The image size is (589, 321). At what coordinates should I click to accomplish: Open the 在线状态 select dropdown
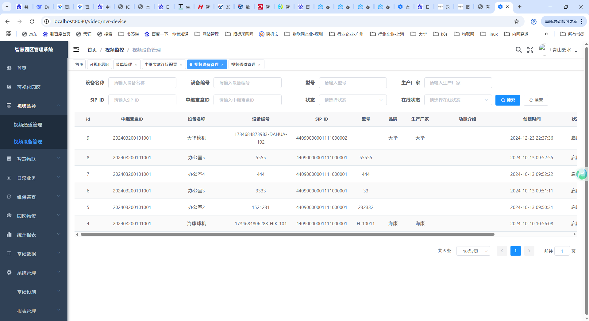(458, 100)
